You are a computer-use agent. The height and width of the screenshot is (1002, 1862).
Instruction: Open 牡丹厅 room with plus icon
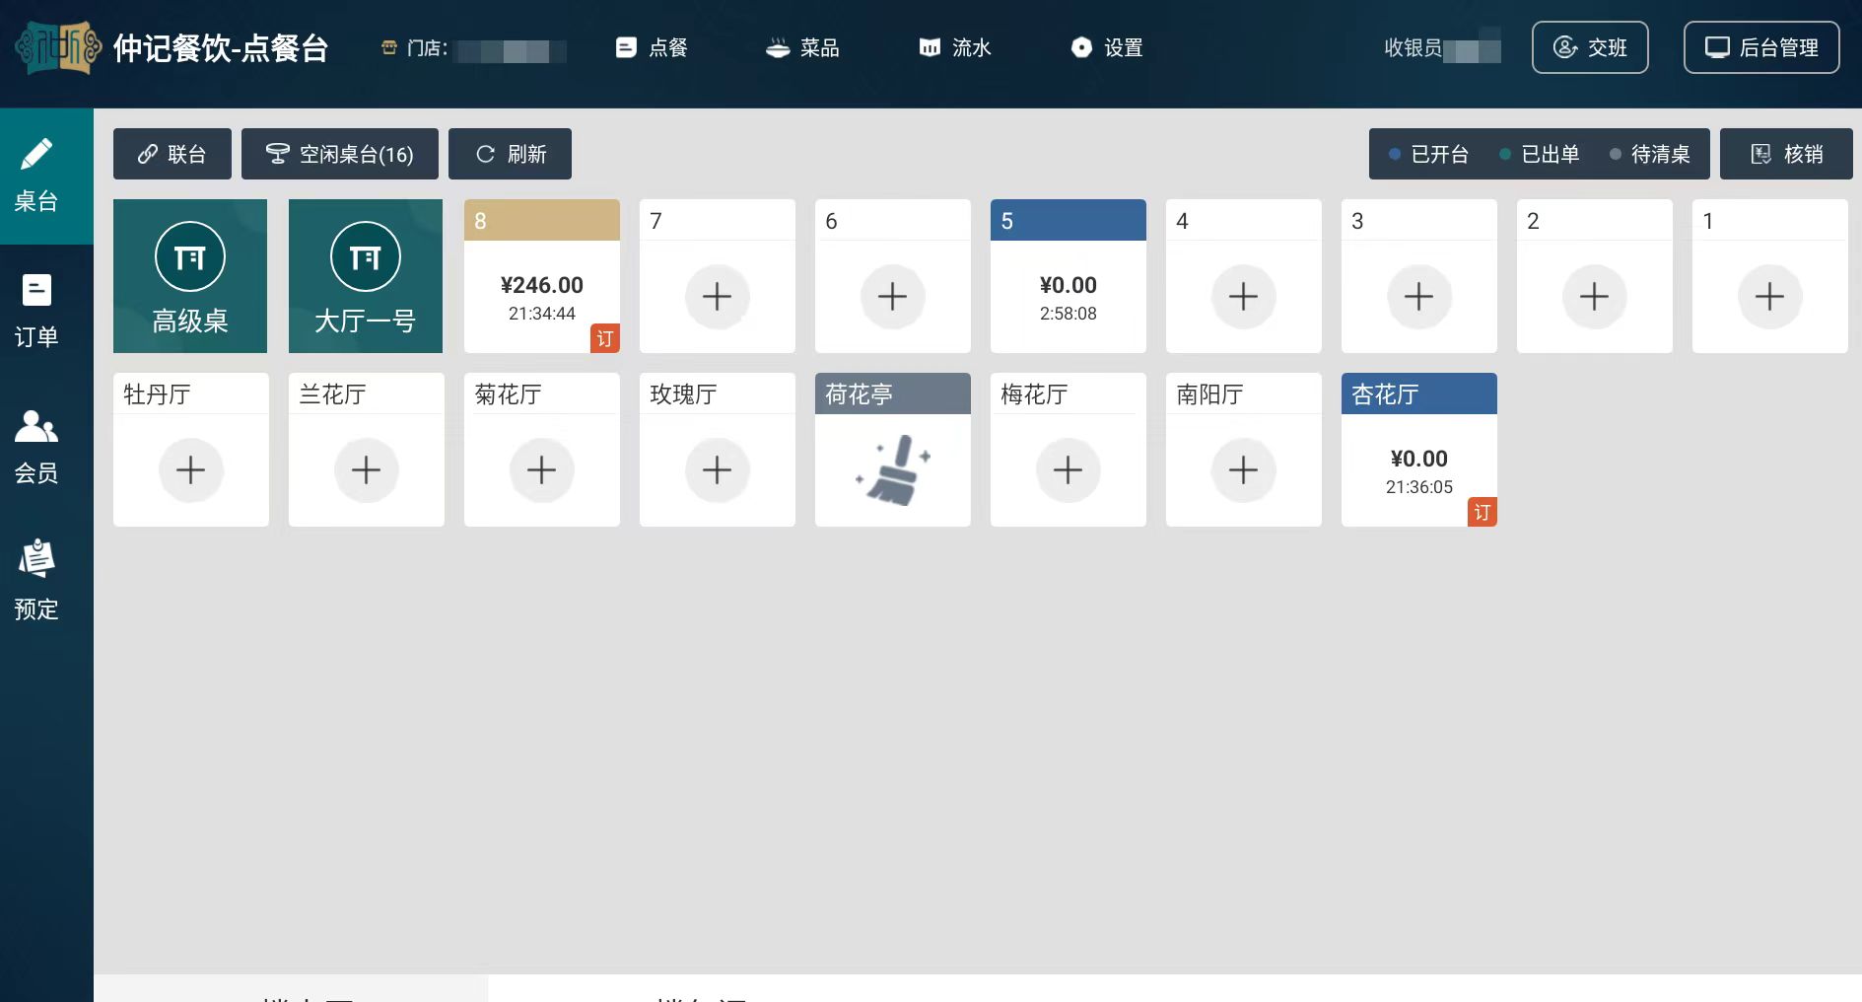click(191, 450)
